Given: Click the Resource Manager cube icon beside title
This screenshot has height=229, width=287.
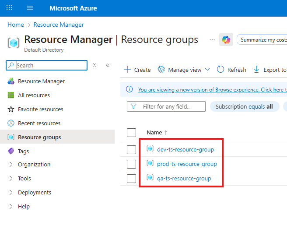Looking at the screenshot, I should click(14, 42).
